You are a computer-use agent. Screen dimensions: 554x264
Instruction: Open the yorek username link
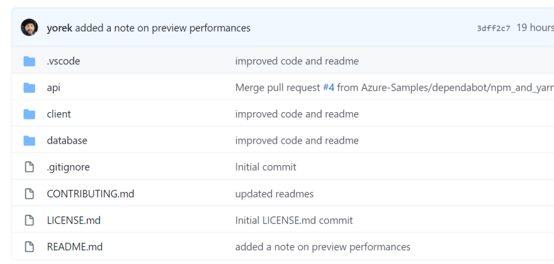click(59, 28)
